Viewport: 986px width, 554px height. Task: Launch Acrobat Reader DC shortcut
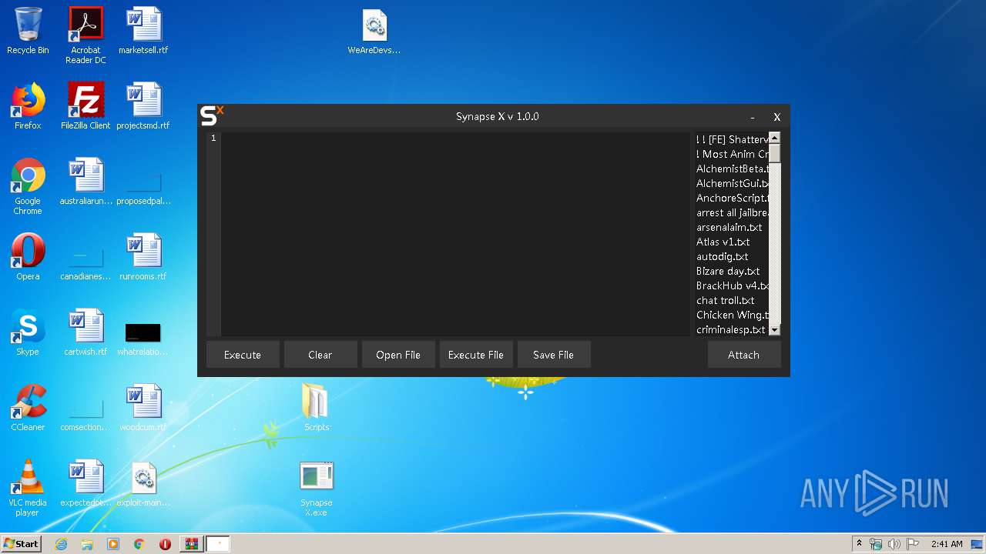tap(86, 35)
